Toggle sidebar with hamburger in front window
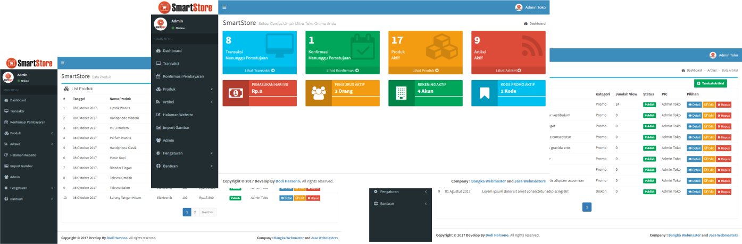Screen dimensions: 742x244 (224, 7)
